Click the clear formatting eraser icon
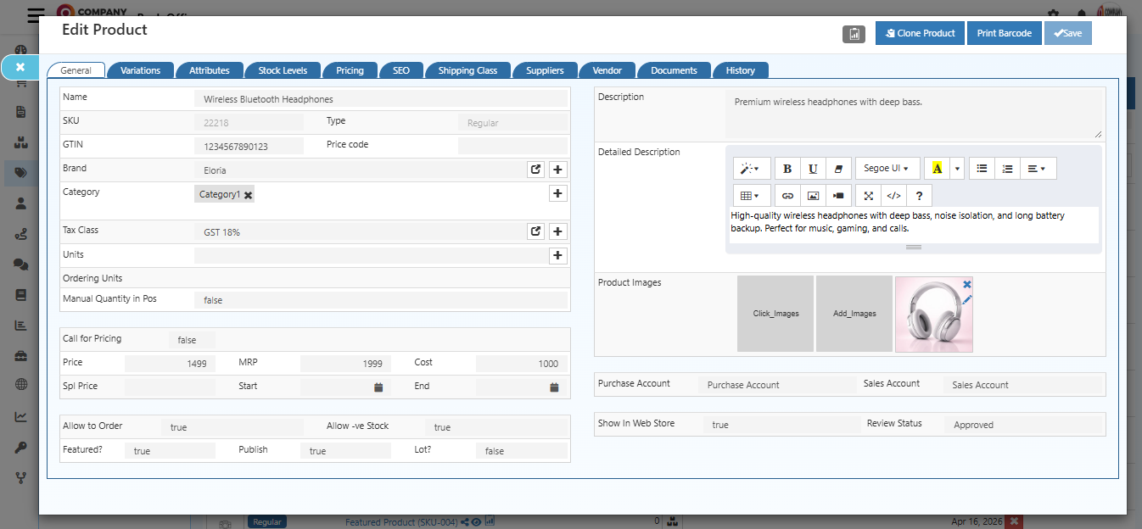The image size is (1142, 529). [x=838, y=170]
